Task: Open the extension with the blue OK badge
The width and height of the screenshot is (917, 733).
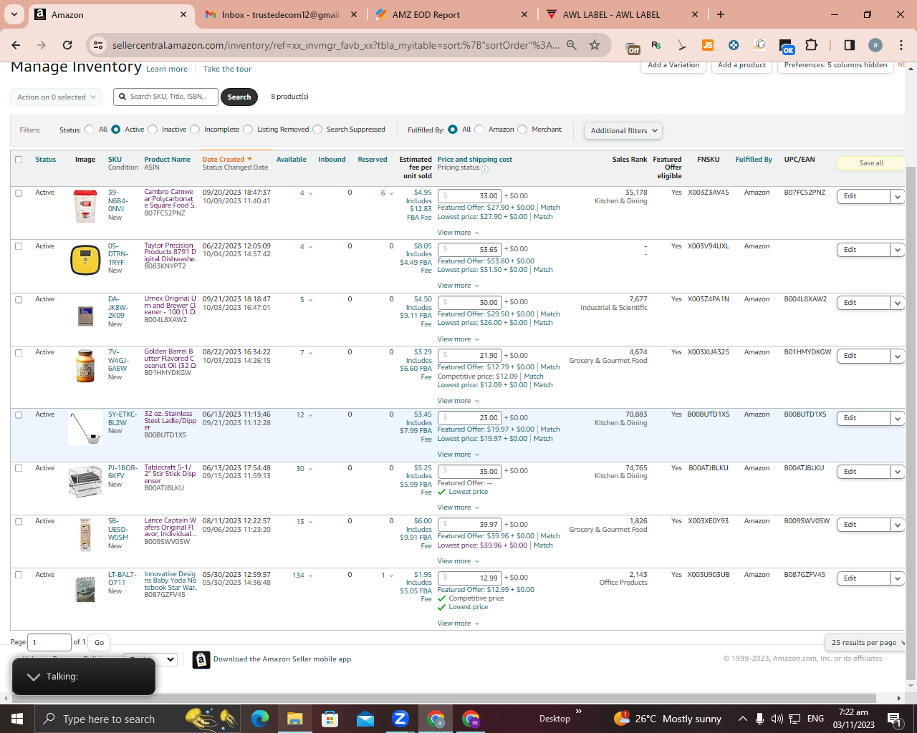Action: pyautogui.click(x=786, y=47)
